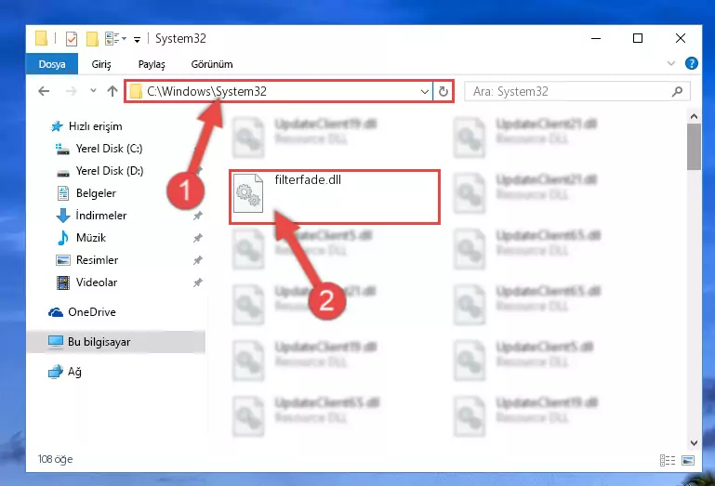This screenshot has height=486, width=715.
Task: Click the pin icon beside Resimler
Action: coord(197,260)
